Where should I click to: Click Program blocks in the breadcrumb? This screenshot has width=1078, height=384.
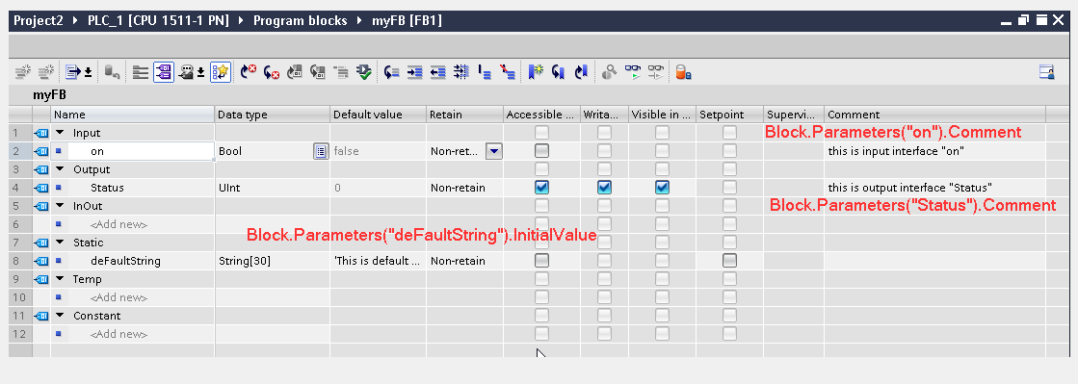[301, 20]
